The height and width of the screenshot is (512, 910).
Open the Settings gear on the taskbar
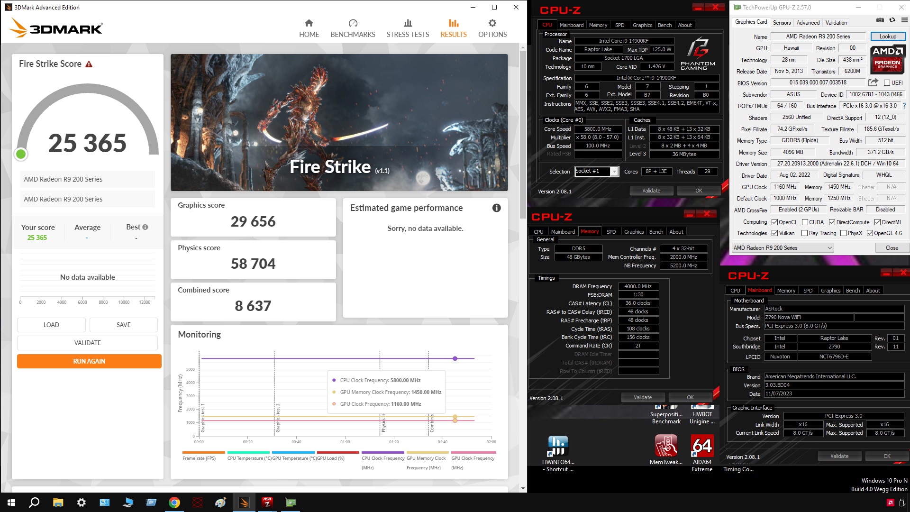coord(81,503)
